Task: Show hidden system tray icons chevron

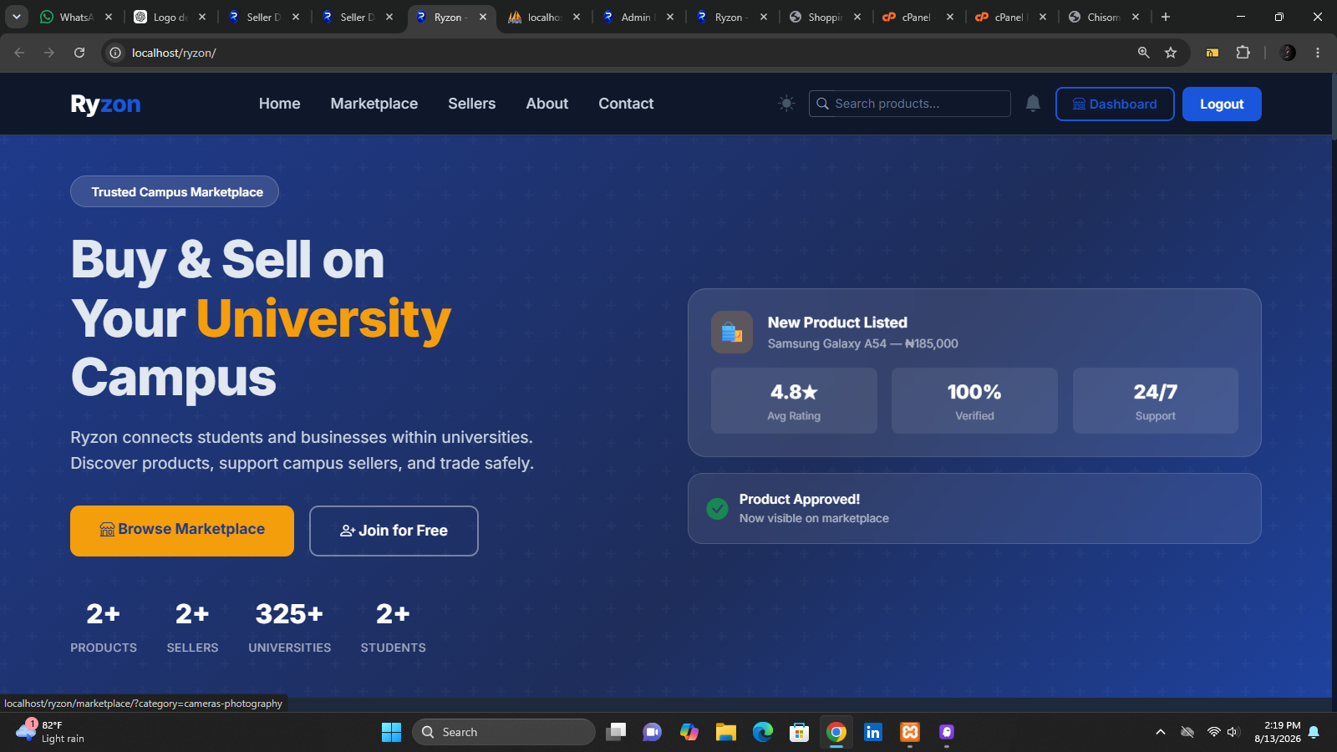Action: pyautogui.click(x=1160, y=732)
